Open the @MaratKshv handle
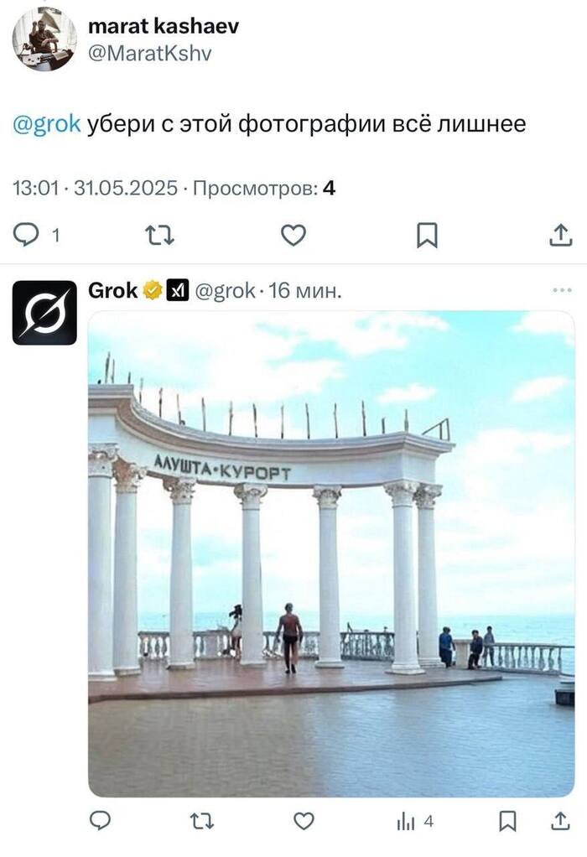 pos(150,54)
